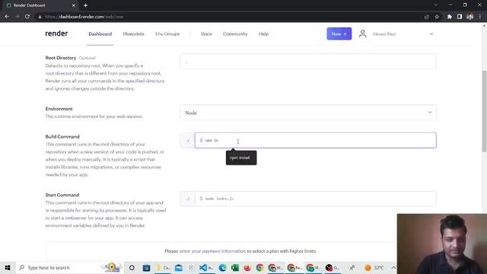Click the Root Directory input field
Image resolution: width=487 pixels, height=274 pixels.
click(x=307, y=61)
